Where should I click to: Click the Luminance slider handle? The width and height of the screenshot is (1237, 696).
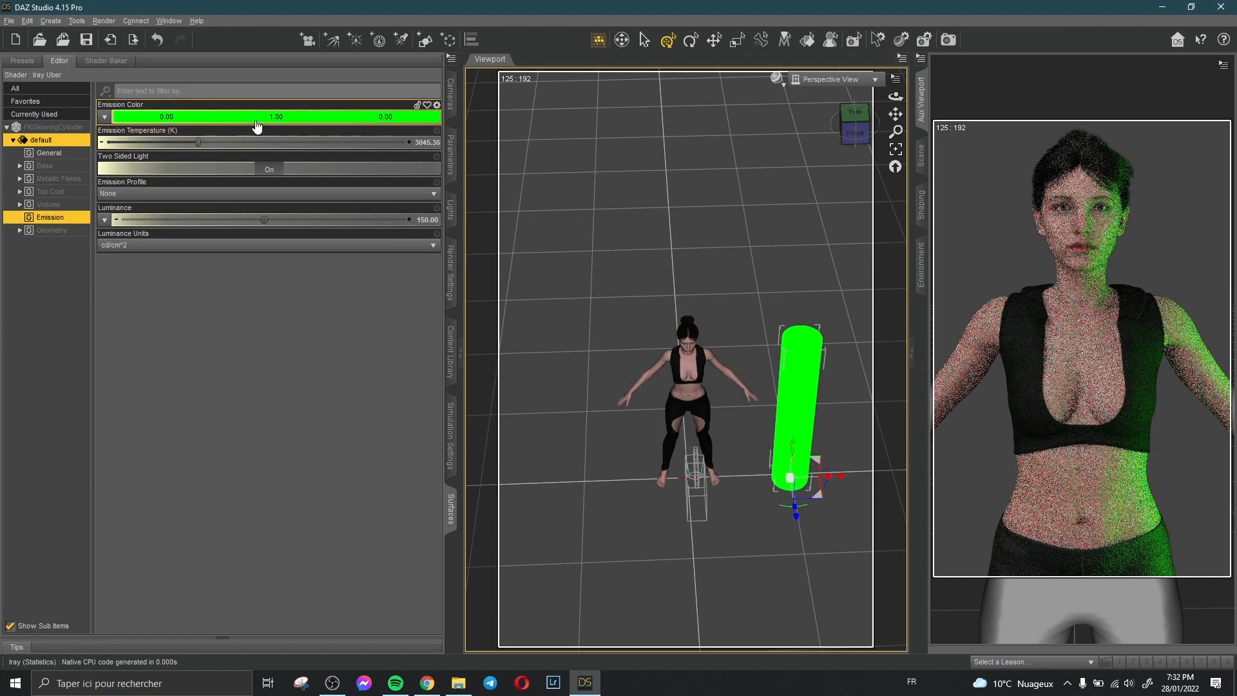pyautogui.click(x=264, y=220)
